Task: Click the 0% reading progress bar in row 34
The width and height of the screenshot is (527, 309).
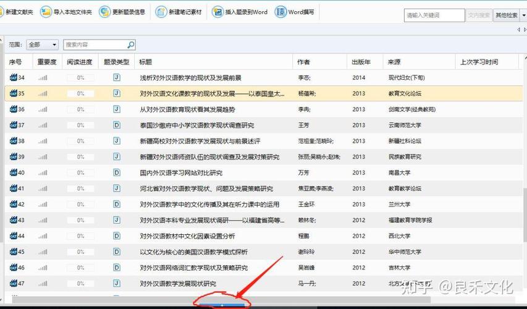Action: click(80, 78)
